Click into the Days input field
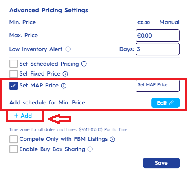189x180 pixels. (x=158, y=49)
